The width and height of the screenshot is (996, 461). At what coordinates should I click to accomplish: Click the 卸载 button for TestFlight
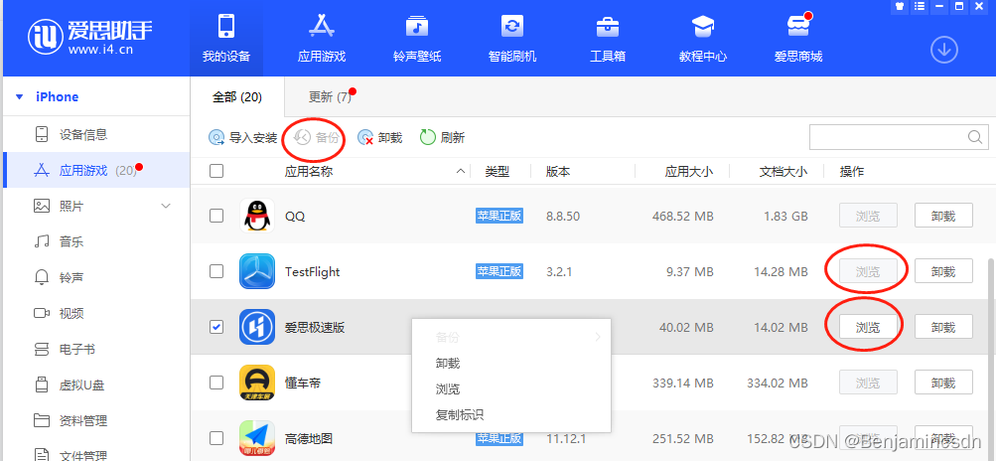(x=943, y=271)
